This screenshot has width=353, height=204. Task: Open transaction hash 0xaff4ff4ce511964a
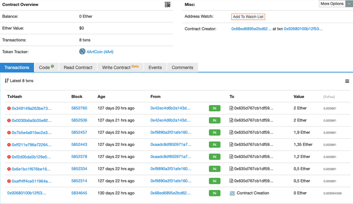coord(32,181)
